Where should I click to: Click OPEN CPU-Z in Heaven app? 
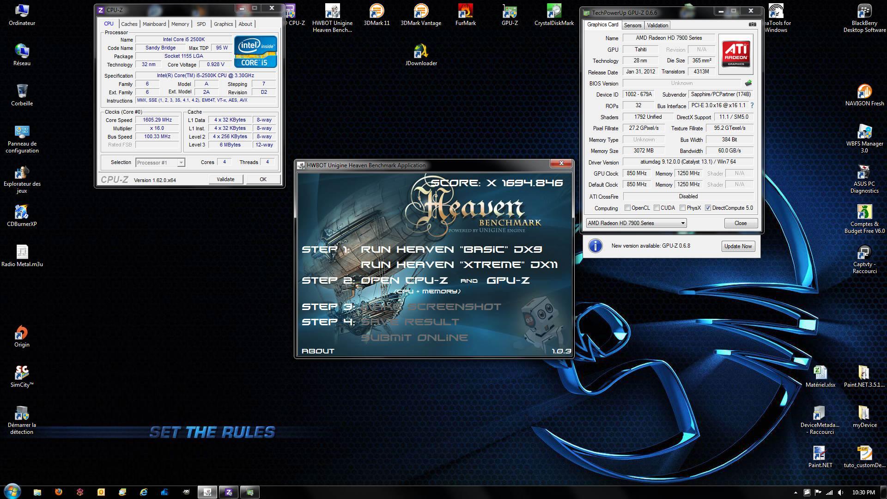(404, 280)
